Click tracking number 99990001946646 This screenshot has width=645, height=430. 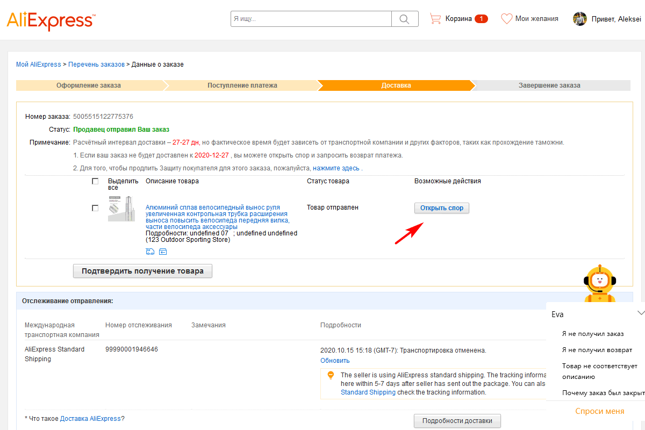click(x=132, y=349)
